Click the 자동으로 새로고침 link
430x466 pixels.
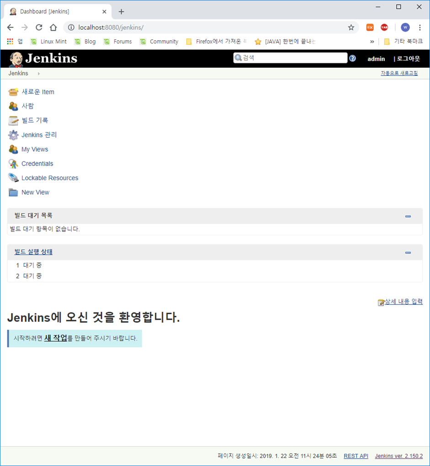[x=399, y=73]
